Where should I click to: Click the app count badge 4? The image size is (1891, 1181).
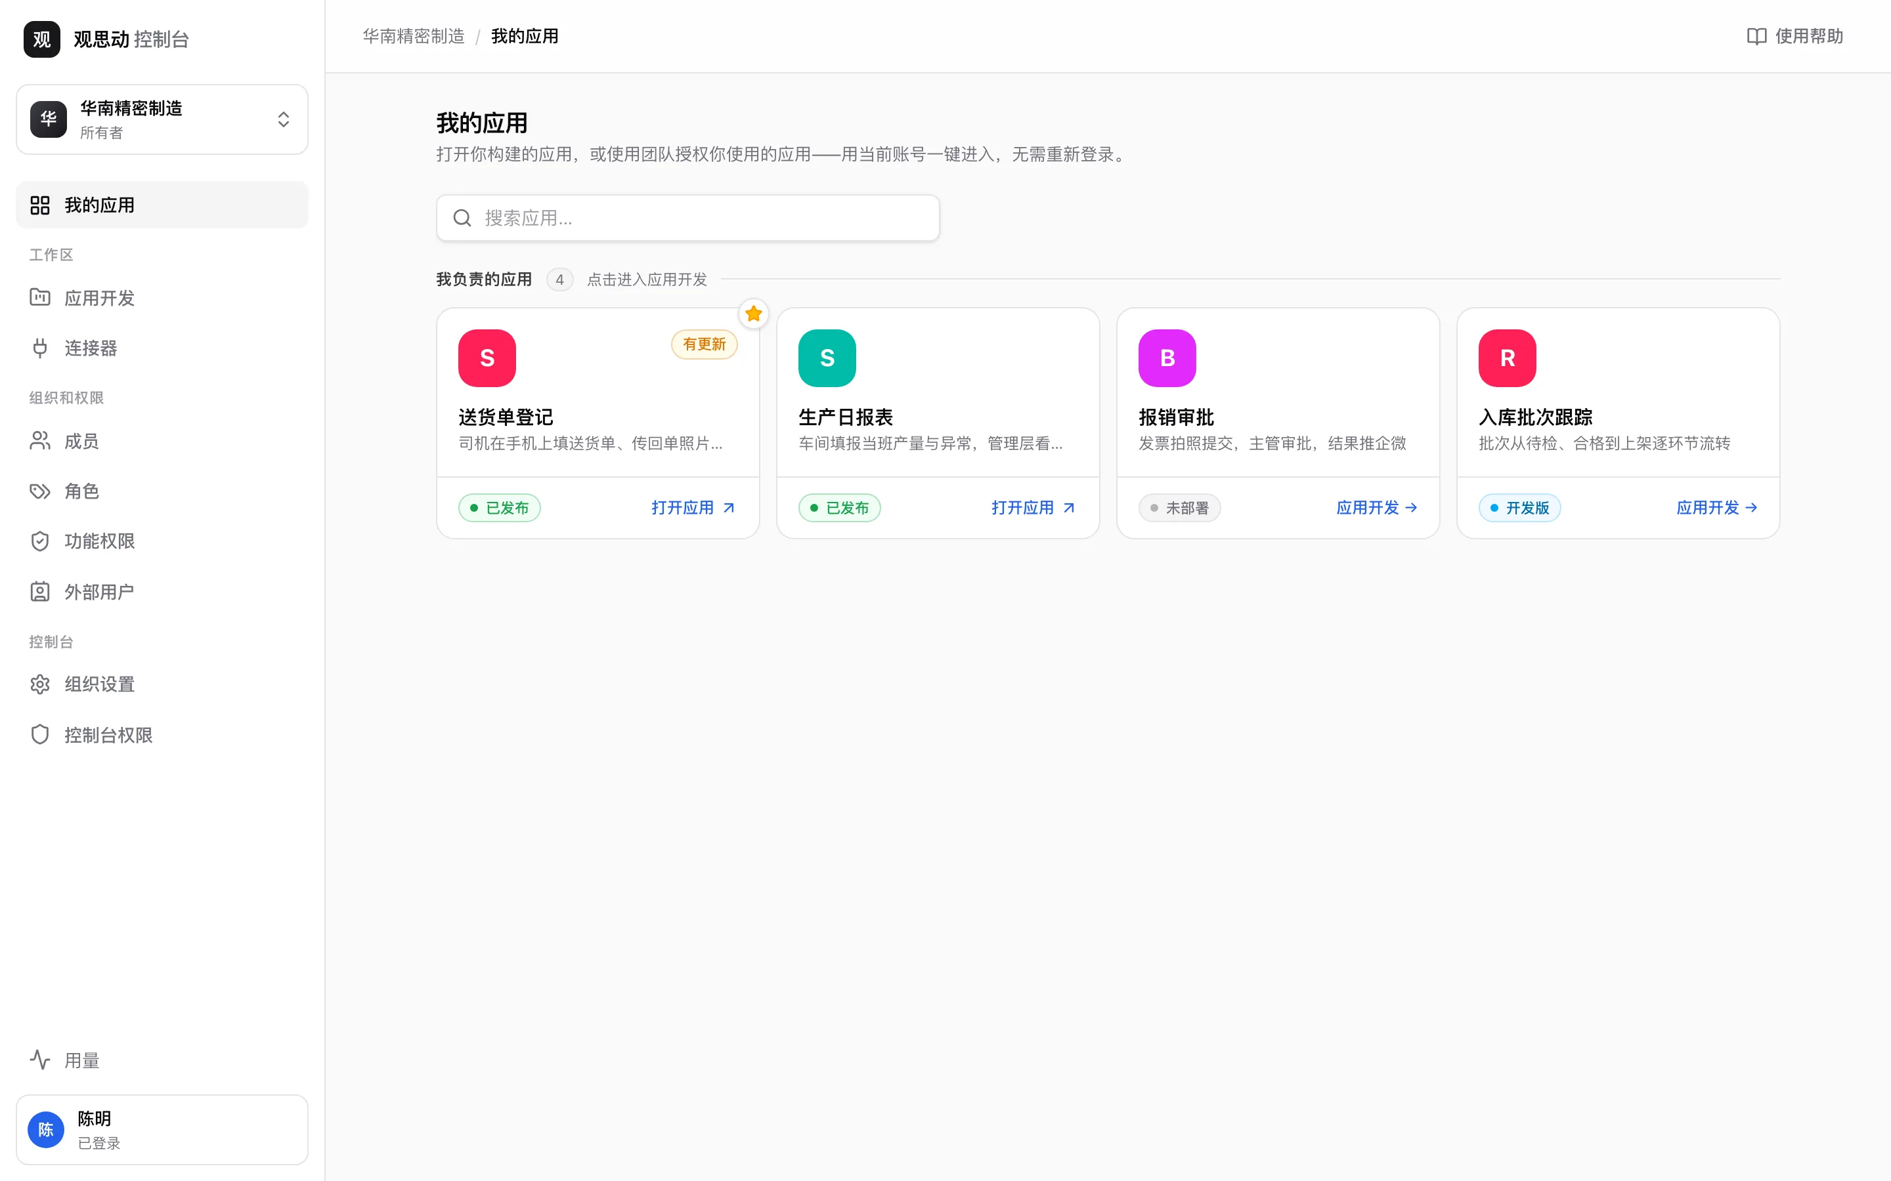[559, 280]
